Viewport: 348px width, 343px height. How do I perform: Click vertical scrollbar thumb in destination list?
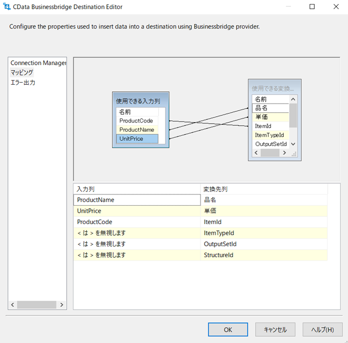(x=293, y=115)
